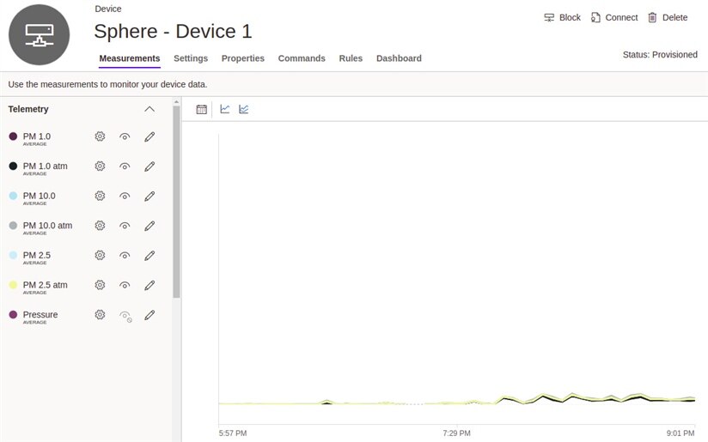Open settings gear for PM 2.5 atm
The width and height of the screenshot is (708, 442).
coord(100,285)
